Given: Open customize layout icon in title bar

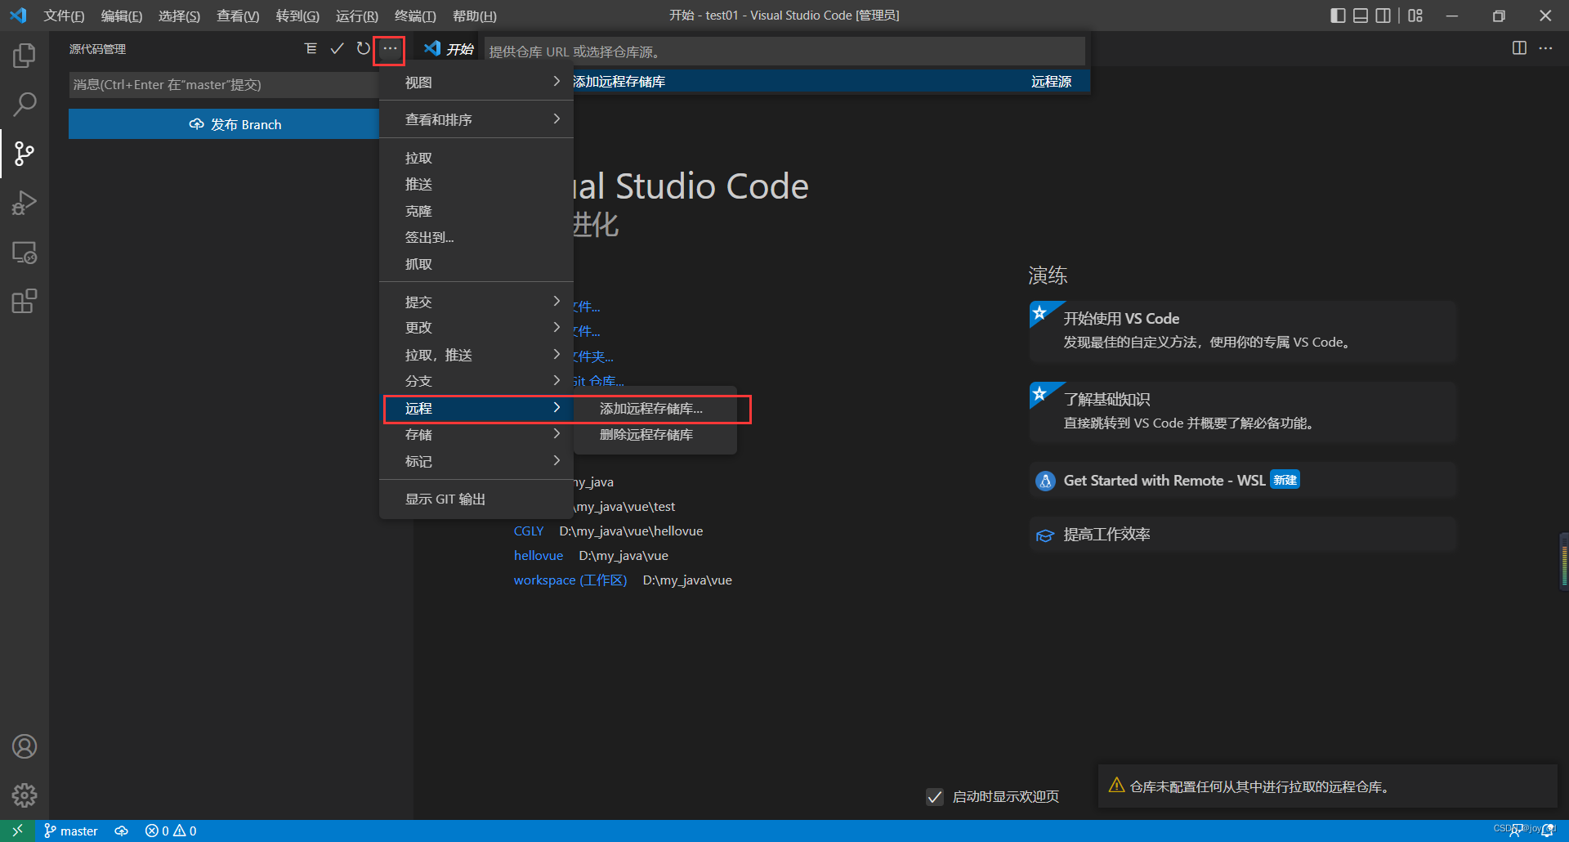Looking at the screenshot, I should point(1415,16).
